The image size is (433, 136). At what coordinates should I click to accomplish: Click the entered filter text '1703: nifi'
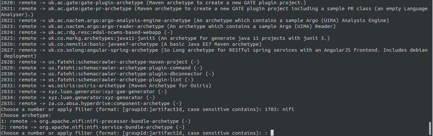(279, 109)
